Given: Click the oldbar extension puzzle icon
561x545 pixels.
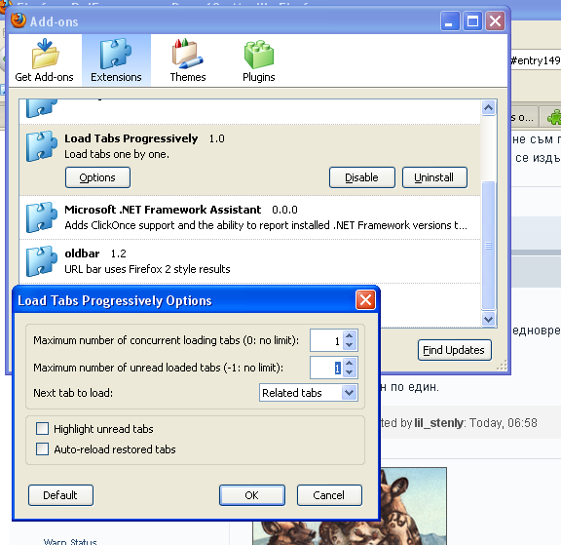Looking at the screenshot, I should [42, 261].
